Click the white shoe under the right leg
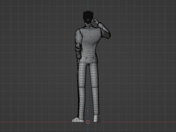Image resolution: width=176 pixels, height=132 pixels. click(x=97, y=118)
